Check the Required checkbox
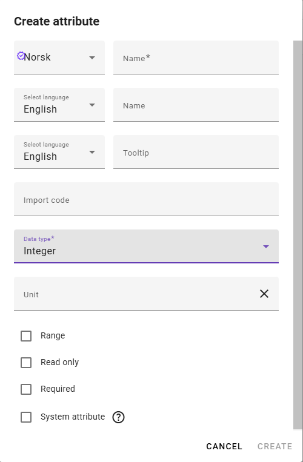Viewport: 303px width, 462px height. 26,389
